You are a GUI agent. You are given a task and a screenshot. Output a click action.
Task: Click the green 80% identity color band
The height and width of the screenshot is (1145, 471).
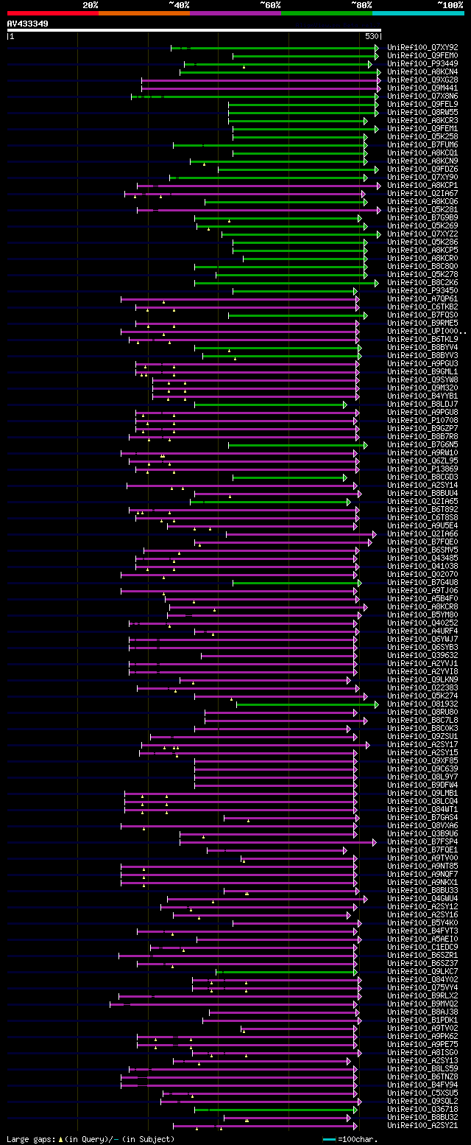(326, 13)
